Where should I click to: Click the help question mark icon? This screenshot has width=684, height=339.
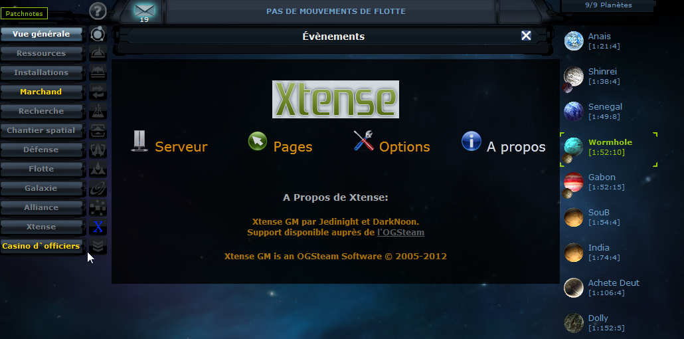pyautogui.click(x=98, y=11)
